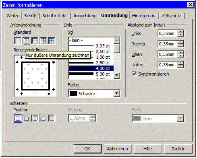Select shadow to top right icon
This screenshot has height=158, width=197.
(35, 118)
